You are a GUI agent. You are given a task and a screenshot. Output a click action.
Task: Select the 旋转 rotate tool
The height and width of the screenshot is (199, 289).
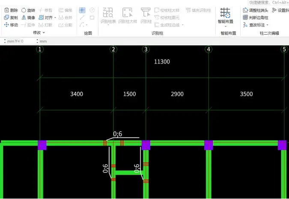coord(28,10)
